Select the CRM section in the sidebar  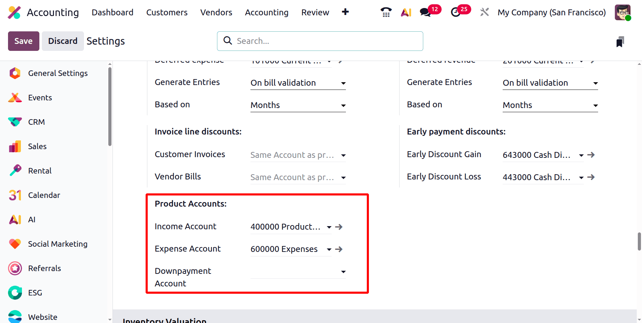click(x=36, y=122)
